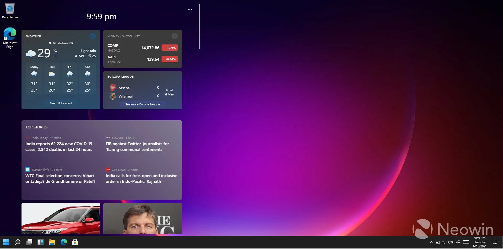Select Friday forecast column
The width and height of the screenshot is (503, 249).
[x=70, y=78]
